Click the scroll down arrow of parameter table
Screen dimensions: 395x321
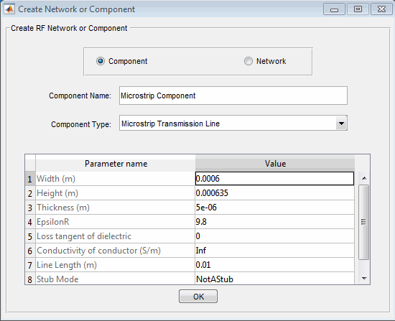[x=364, y=279]
